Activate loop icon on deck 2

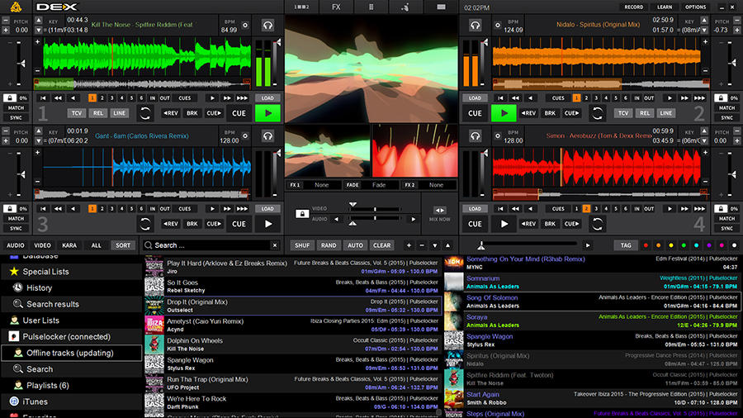click(598, 113)
